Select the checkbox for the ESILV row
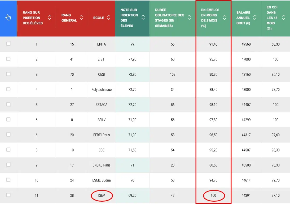The height and width of the screenshot is (204, 290). 8,119
